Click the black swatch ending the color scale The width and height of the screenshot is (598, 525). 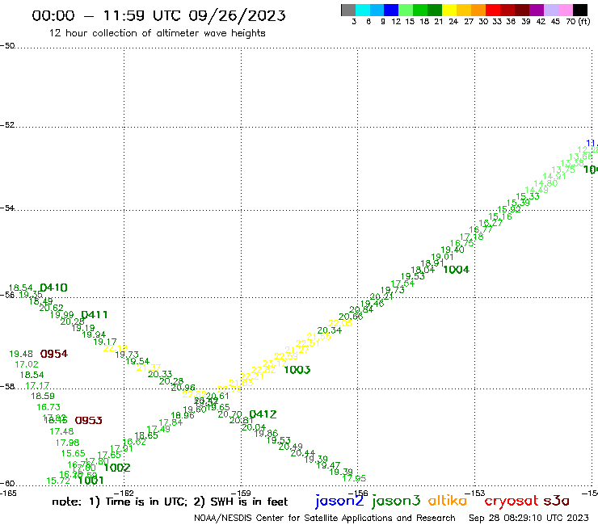click(x=579, y=10)
